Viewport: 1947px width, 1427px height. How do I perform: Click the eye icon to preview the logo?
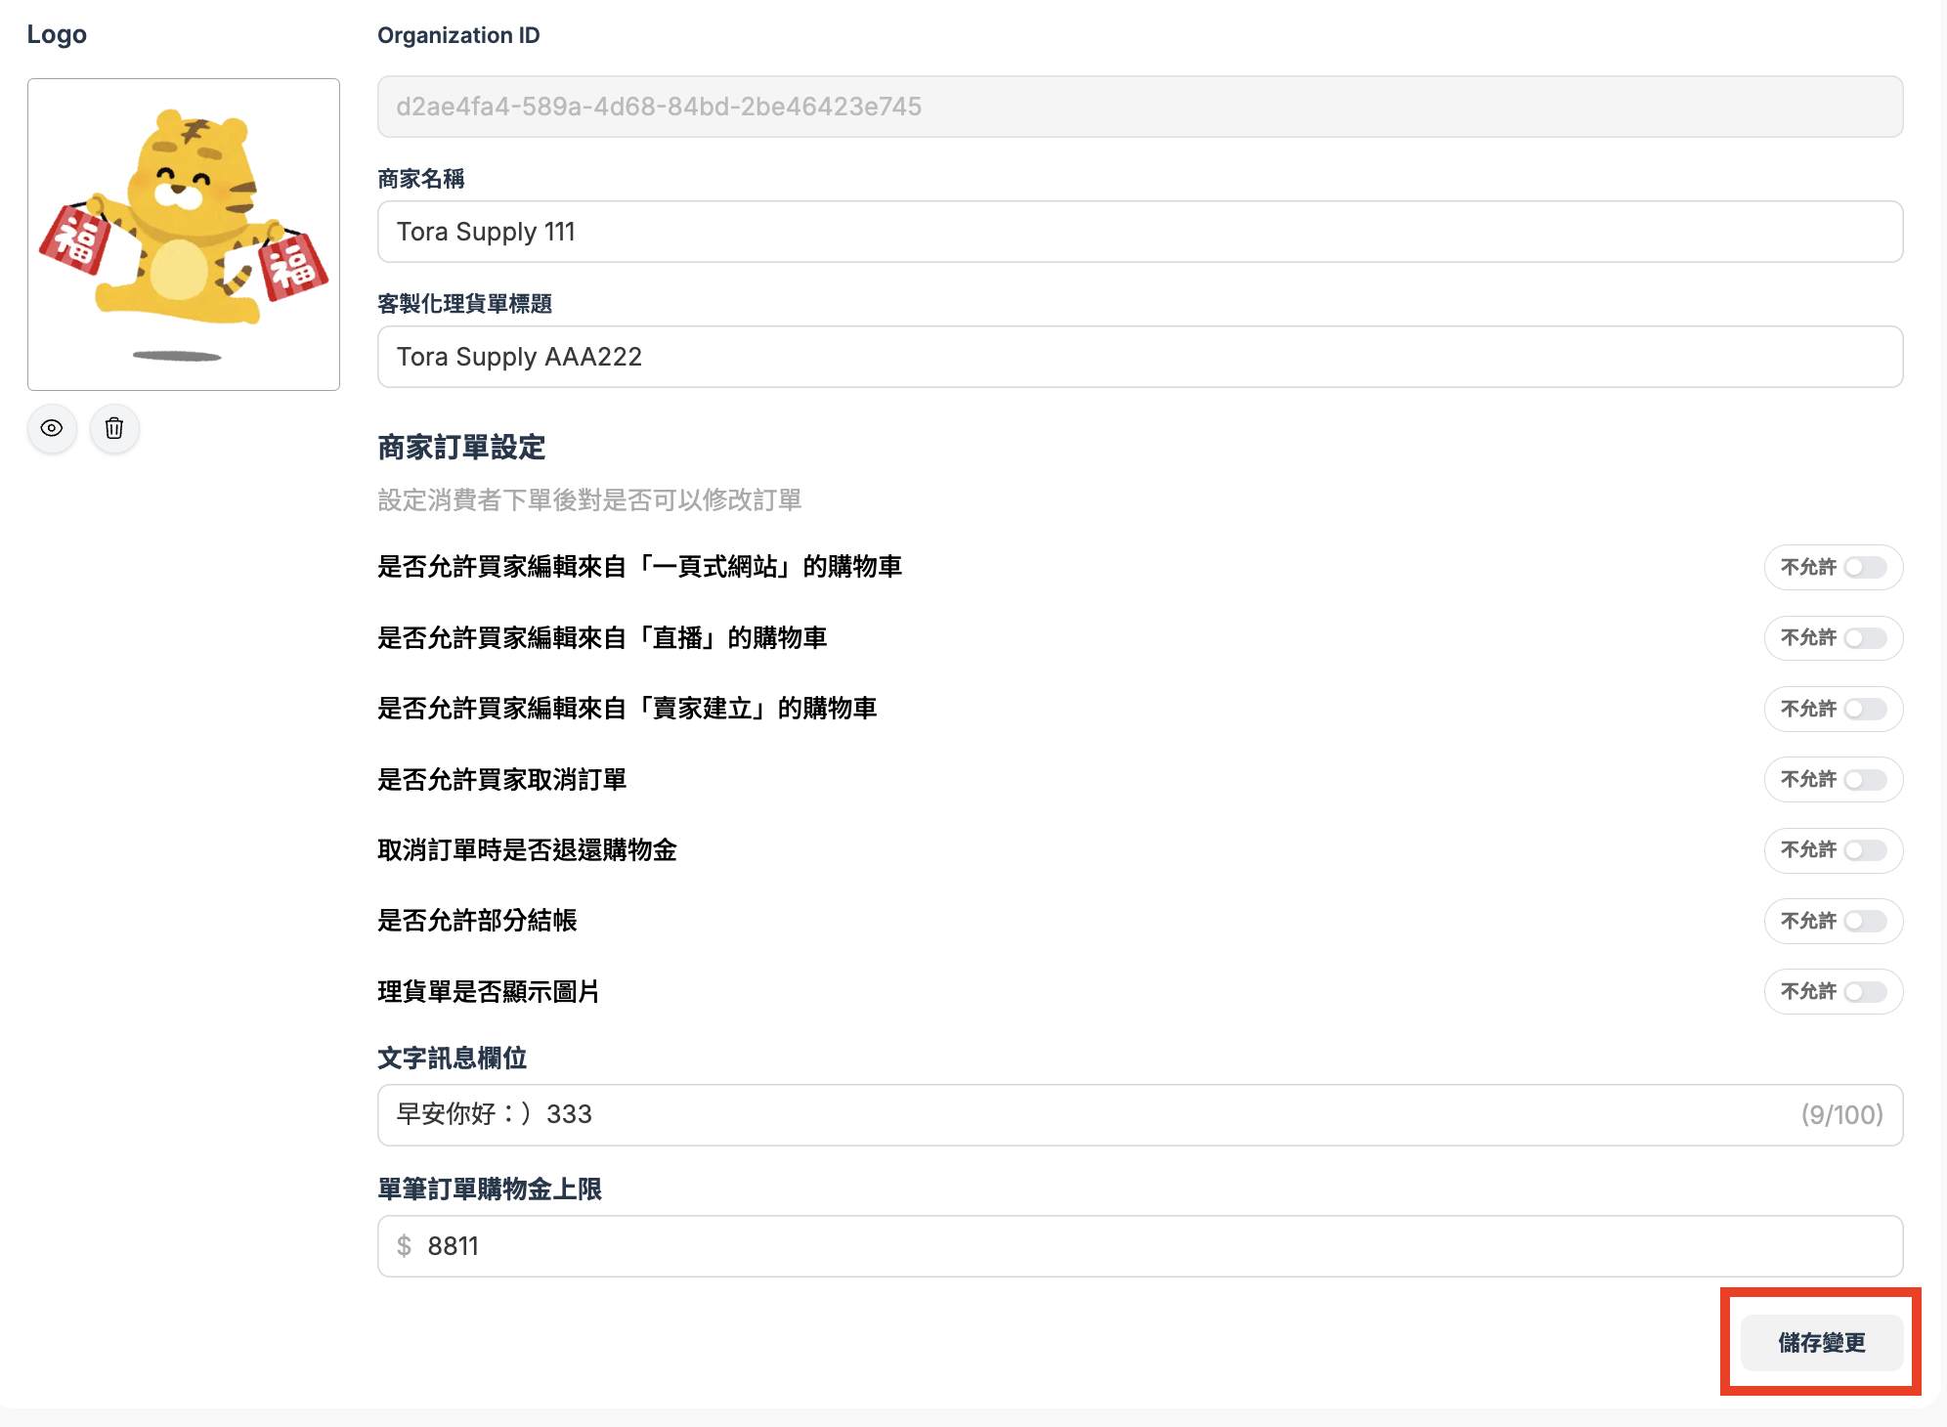pos(52,428)
